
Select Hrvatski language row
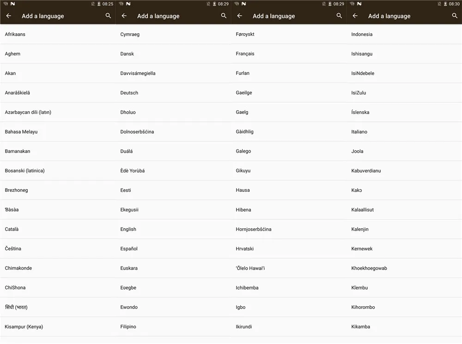tap(289, 249)
